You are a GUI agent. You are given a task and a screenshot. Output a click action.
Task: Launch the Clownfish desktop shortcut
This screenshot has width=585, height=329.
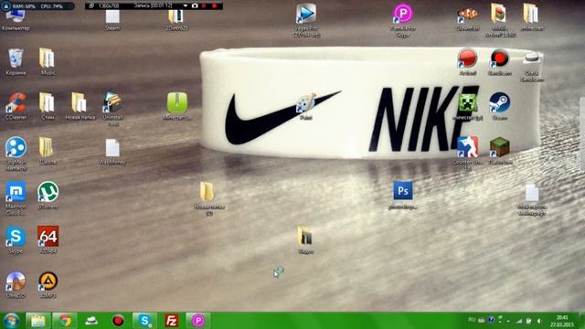[x=467, y=18]
